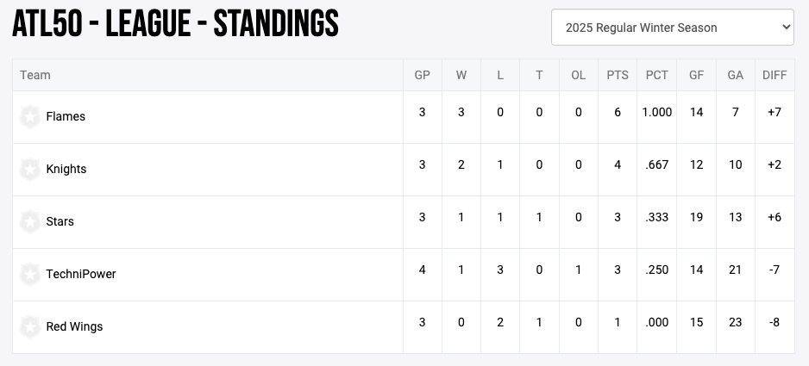This screenshot has height=366, width=809.
Task: Open the TechniPower team page link
Action: pyautogui.click(x=81, y=275)
